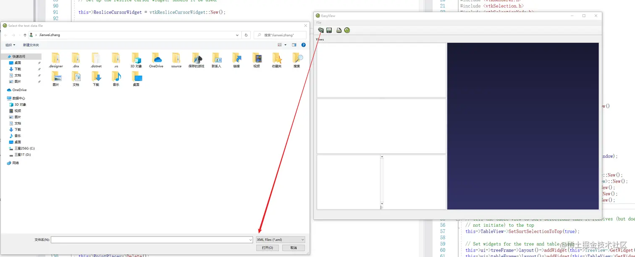635x257 pixels.
Task: Open the File menu in EasyView
Action: tap(319, 23)
